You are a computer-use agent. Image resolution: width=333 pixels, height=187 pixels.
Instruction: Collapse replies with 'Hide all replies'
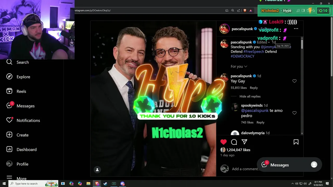click(250, 96)
